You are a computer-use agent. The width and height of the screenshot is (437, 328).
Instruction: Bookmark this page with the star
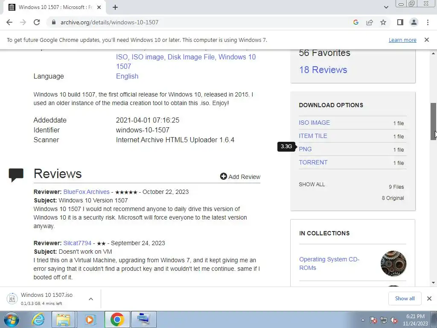(383, 22)
